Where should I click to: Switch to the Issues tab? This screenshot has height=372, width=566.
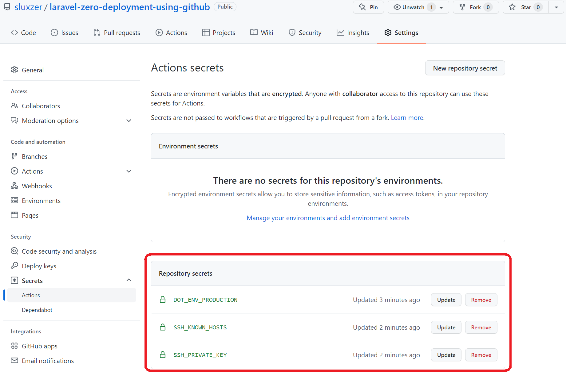pyautogui.click(x=65, y=33)
